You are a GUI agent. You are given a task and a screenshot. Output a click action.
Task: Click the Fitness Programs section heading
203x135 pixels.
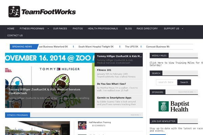(18, 115)
